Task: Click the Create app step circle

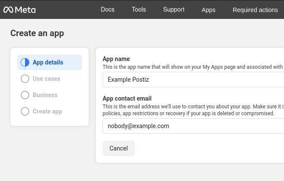Action: [x=25, y=111]
